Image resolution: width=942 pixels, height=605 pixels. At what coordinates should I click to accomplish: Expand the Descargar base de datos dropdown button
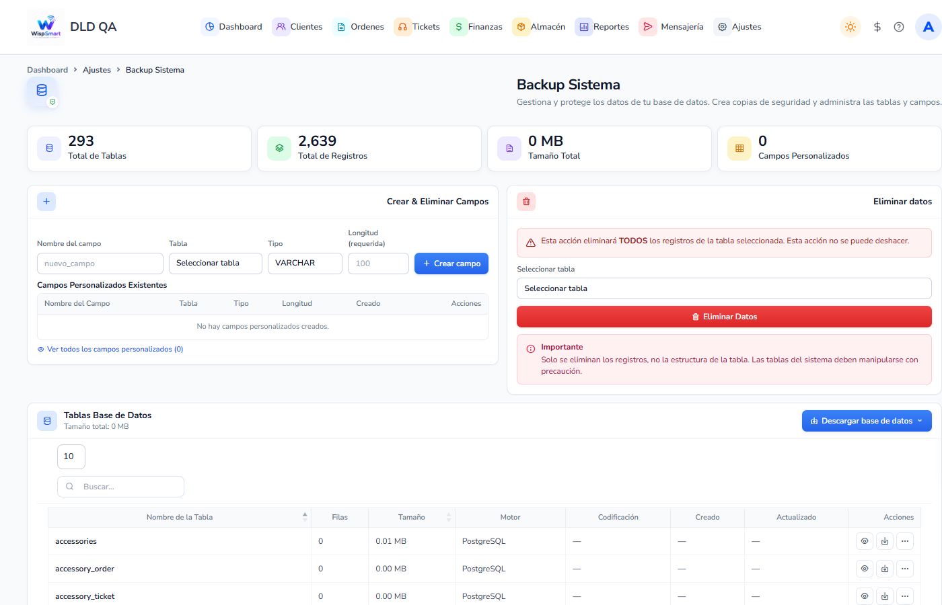(x=867, y=421)
